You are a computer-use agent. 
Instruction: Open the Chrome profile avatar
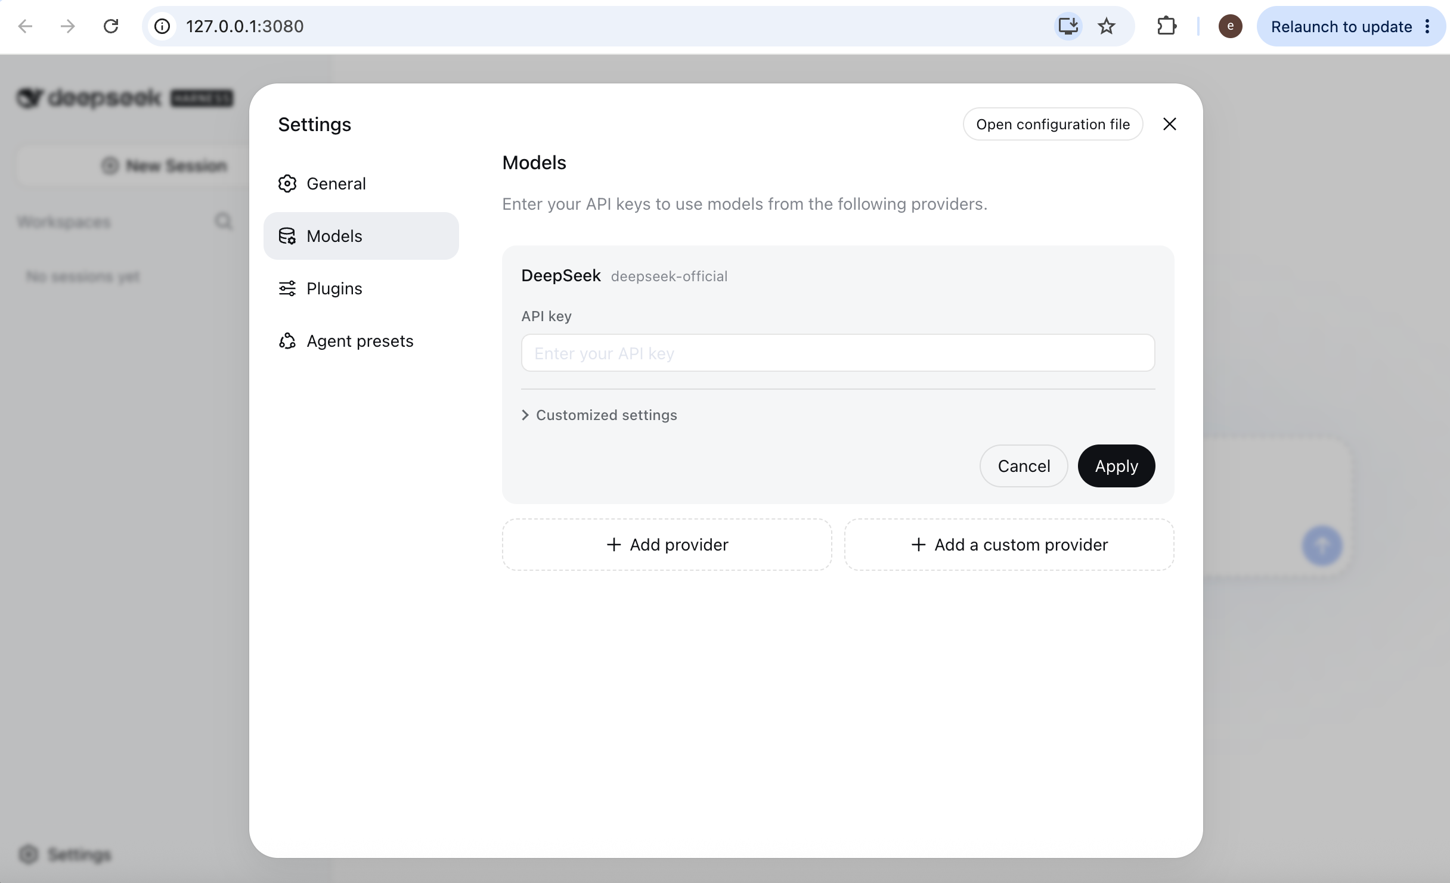pyautogui.click(x=1230, y=26)
